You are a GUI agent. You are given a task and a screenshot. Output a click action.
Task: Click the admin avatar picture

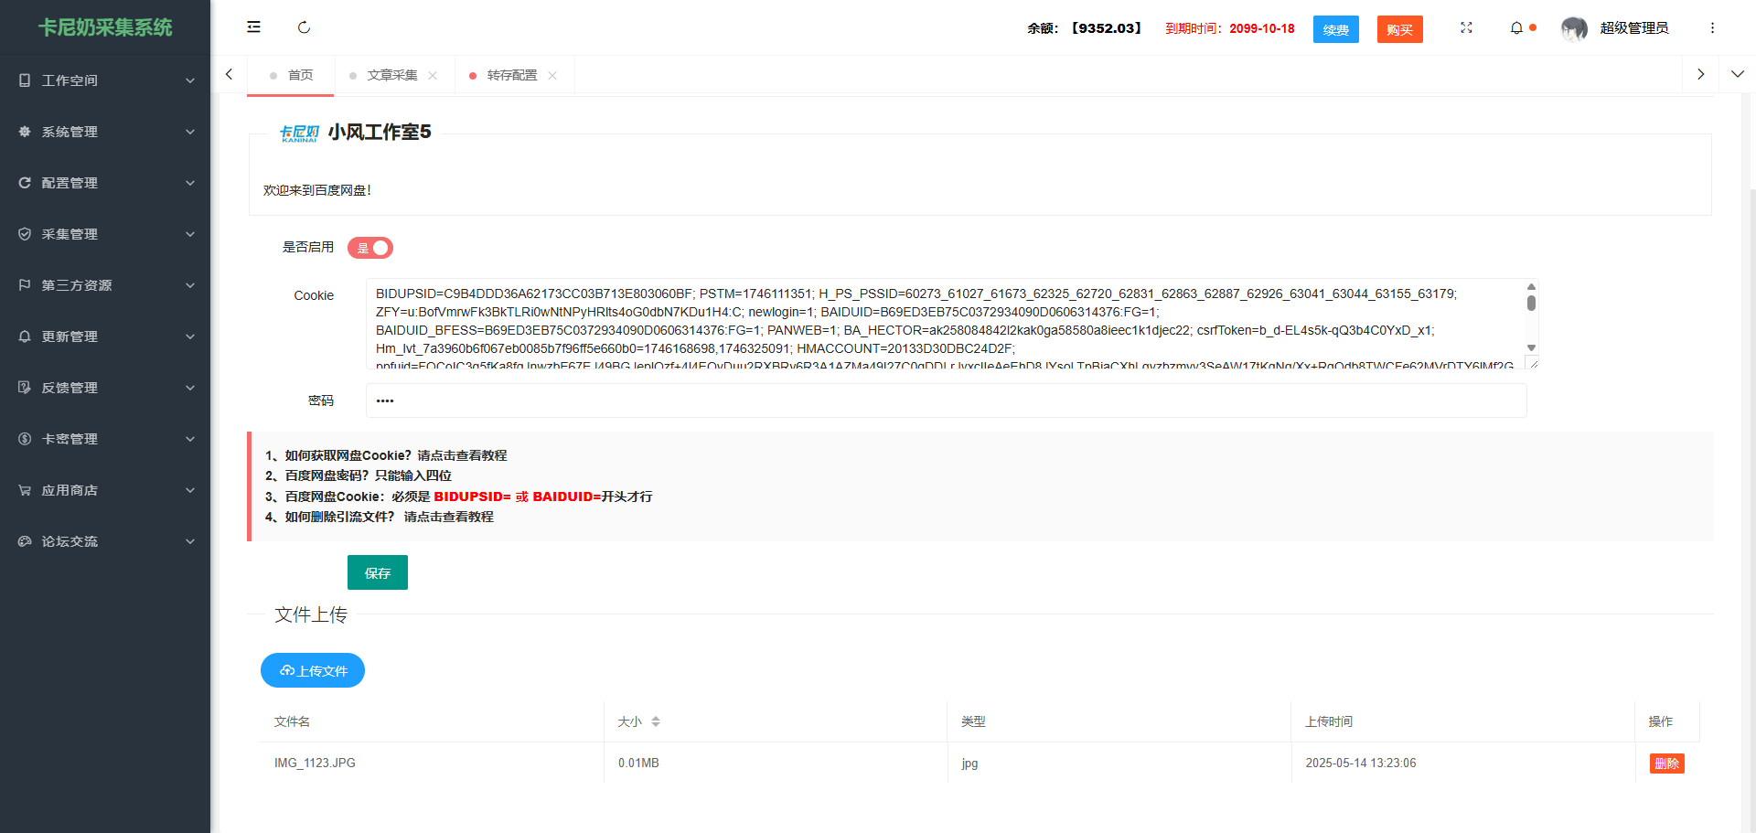(x=1574, y=29)
